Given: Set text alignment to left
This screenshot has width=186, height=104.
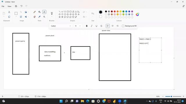Looking at the screenshot, I should [108, 26].
